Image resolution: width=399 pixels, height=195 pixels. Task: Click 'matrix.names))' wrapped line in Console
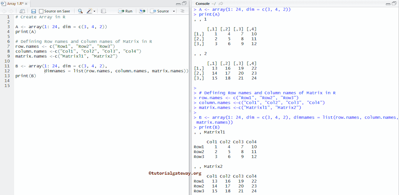click(x=215, y=122)
